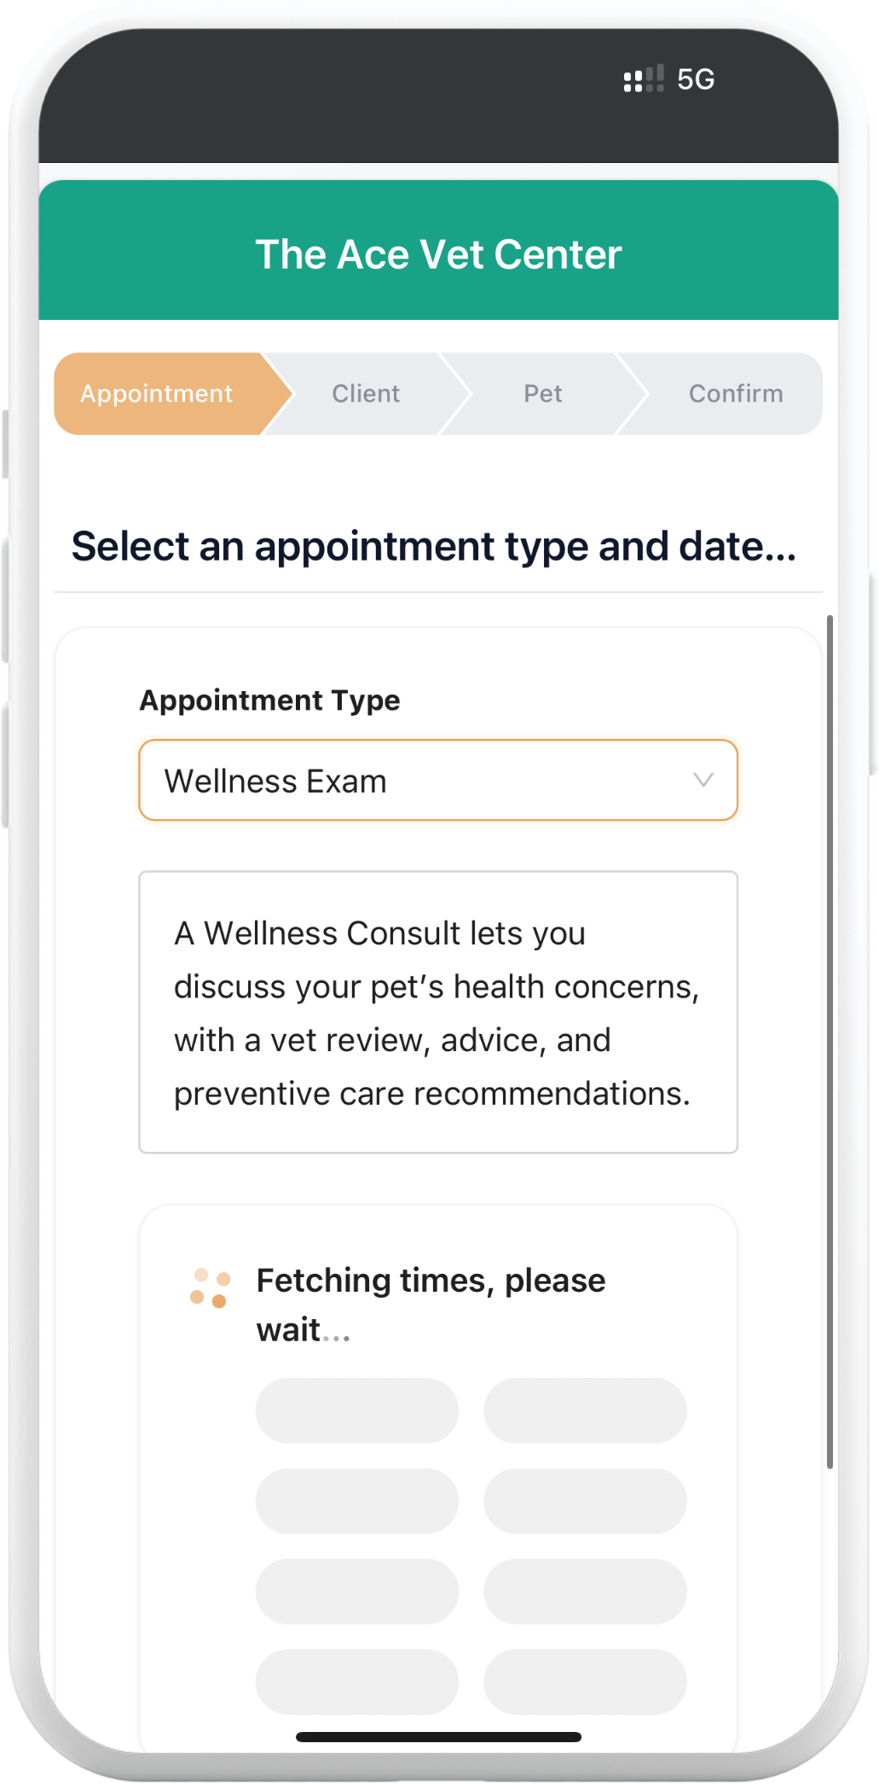This screenshot has width=879, height=1784.
Task: Go to the Client step
Action: pos(366,393)
